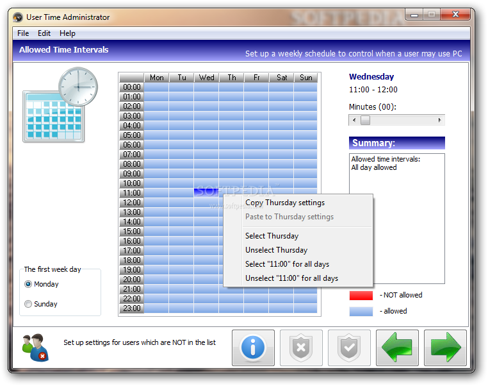The width and height of the screenshot is (488, 386).
Task: Open the Help menu
Action: [67, 33]
